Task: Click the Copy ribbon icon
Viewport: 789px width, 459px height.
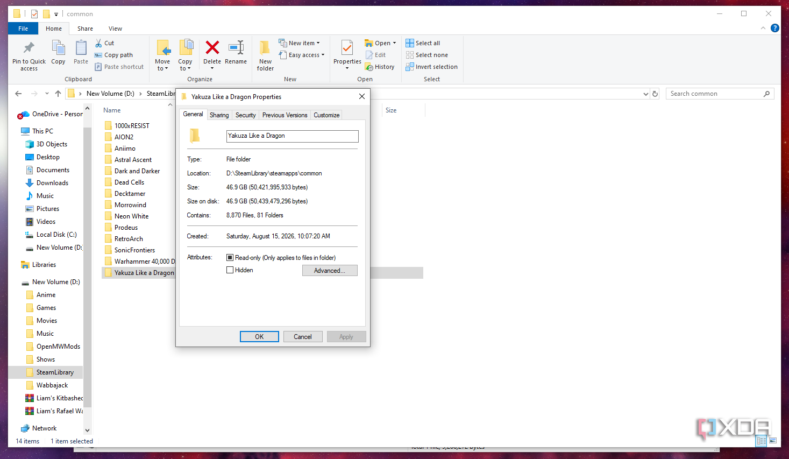Action: [58, 48]
